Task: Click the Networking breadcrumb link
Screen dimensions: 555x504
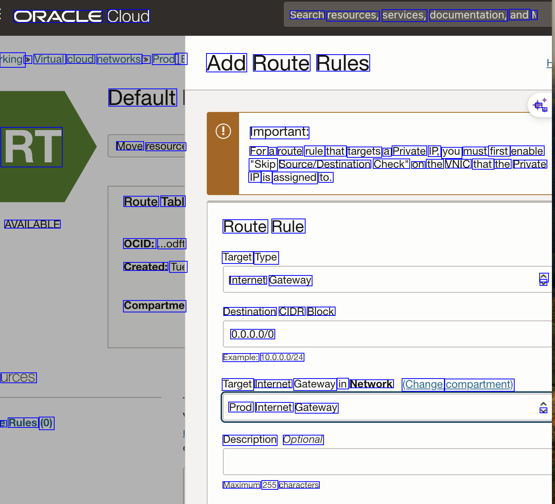Action: click(12, 59)
